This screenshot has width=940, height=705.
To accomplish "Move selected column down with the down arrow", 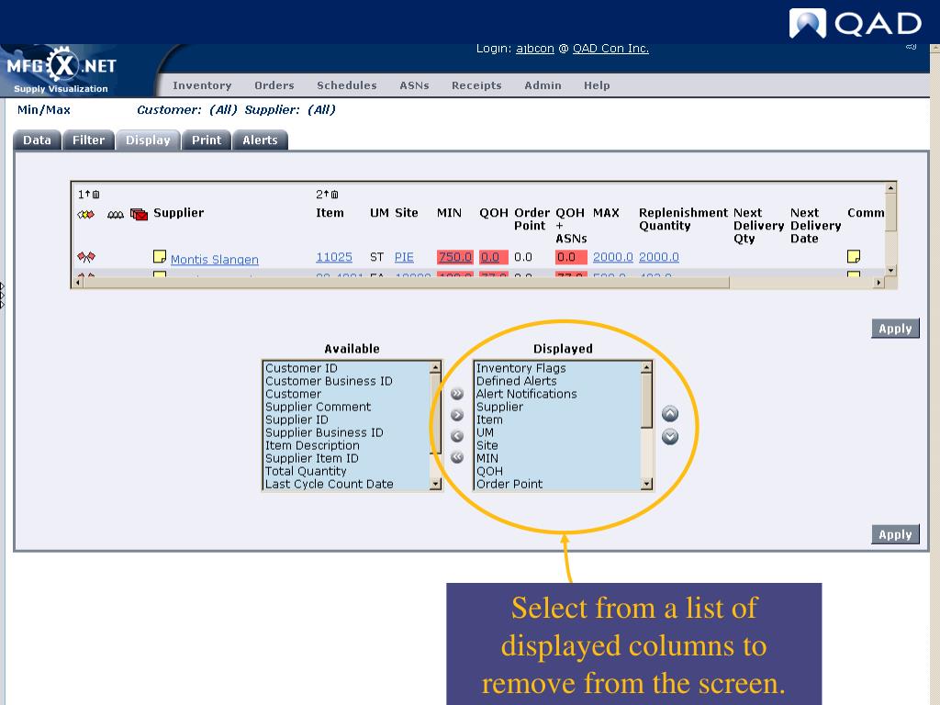I will coord(669,436).
